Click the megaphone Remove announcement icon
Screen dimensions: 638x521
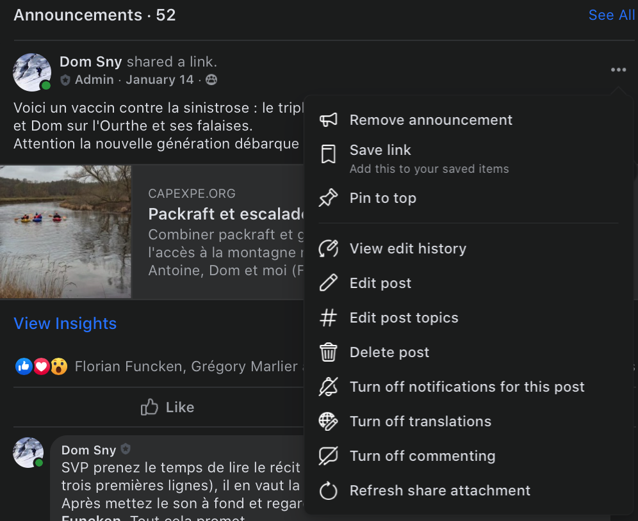[329, 120]
